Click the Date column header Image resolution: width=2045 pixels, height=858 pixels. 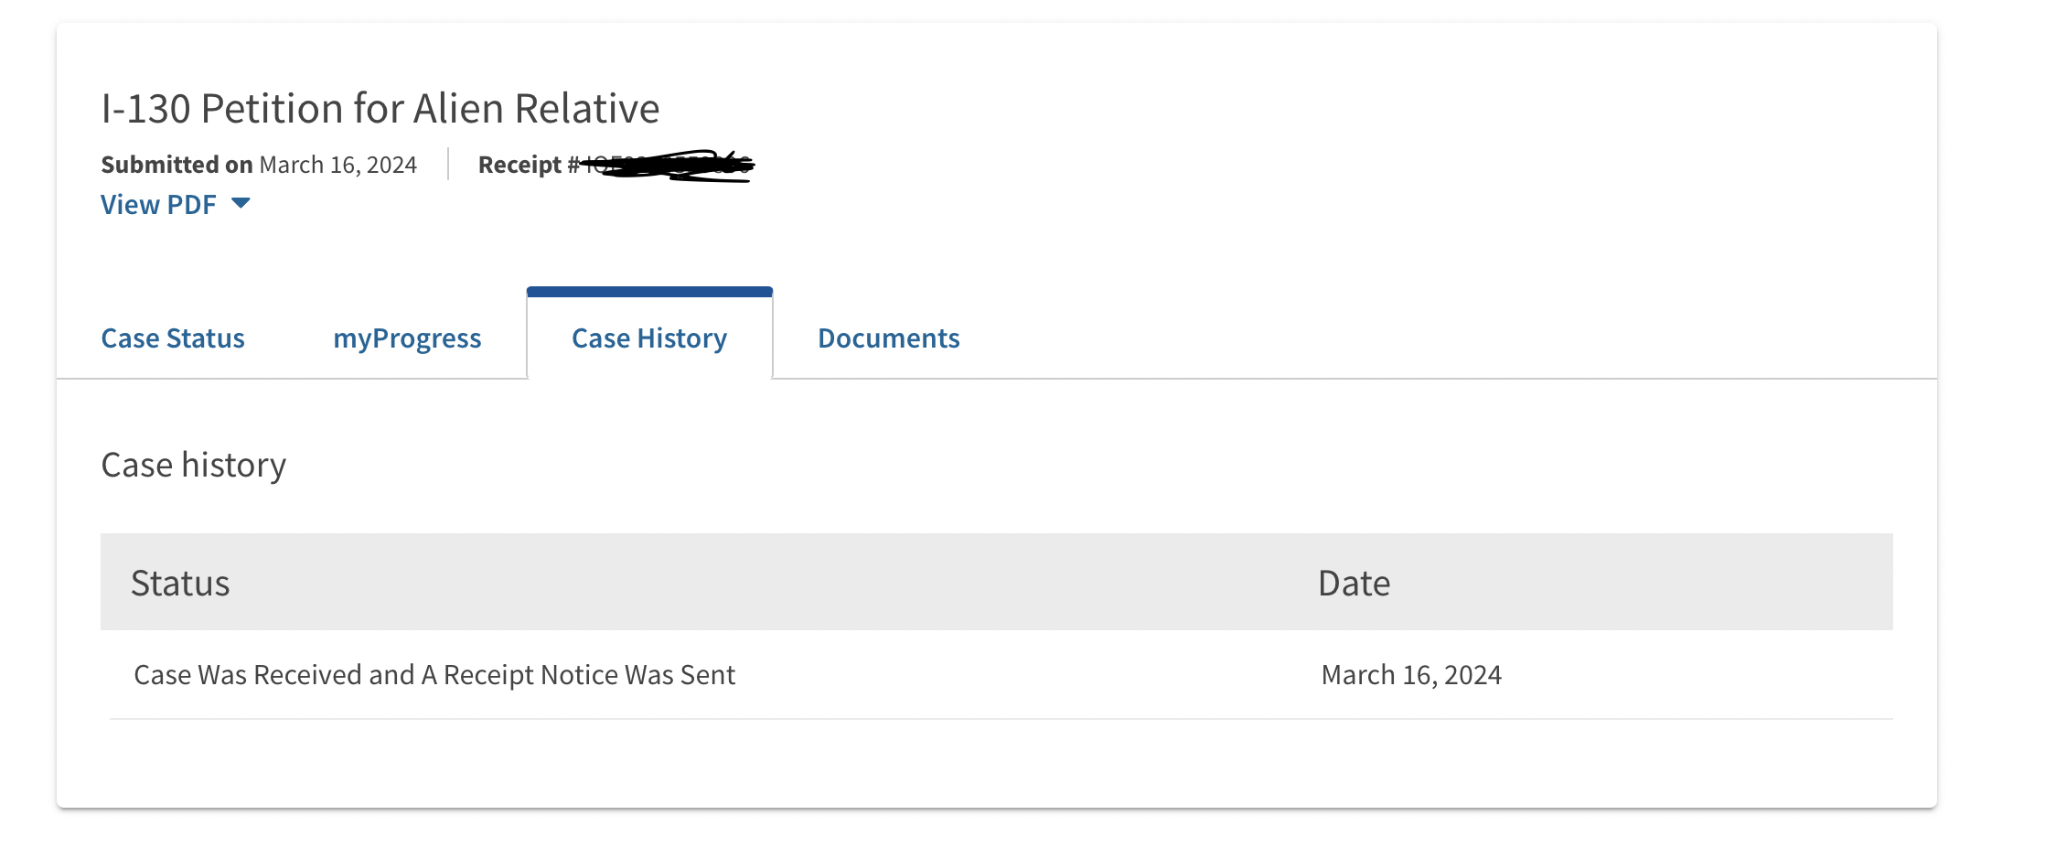click(1354, 584)
